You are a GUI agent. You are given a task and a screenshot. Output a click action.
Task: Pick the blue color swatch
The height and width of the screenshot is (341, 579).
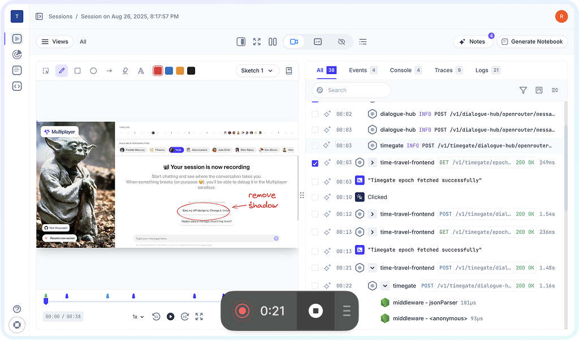coord(168,71)
